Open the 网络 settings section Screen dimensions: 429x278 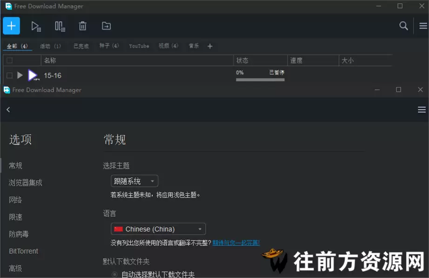pyautogui.click(x=15, y=200)
